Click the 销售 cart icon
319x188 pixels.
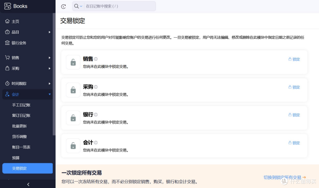(7, 57)
